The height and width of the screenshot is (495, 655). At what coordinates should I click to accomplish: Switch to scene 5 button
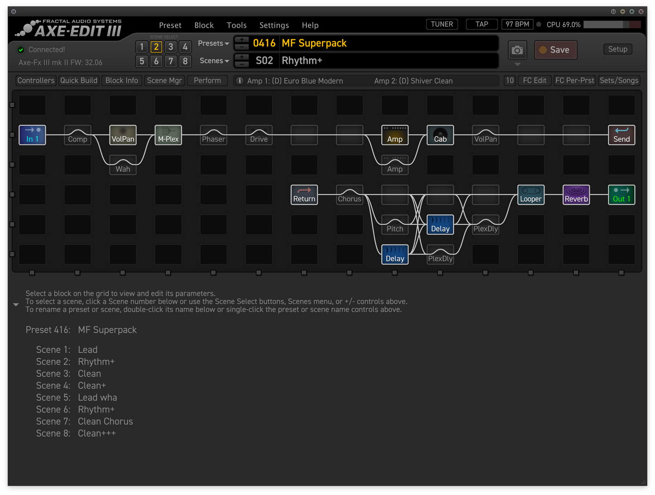(x=142, y=61)
